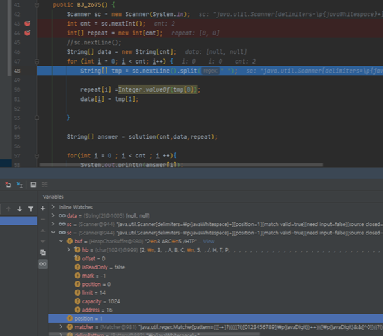Toggle the breakpoint on line 44
This screenshot has width=383, height=336.
click(x=27, y=33)
